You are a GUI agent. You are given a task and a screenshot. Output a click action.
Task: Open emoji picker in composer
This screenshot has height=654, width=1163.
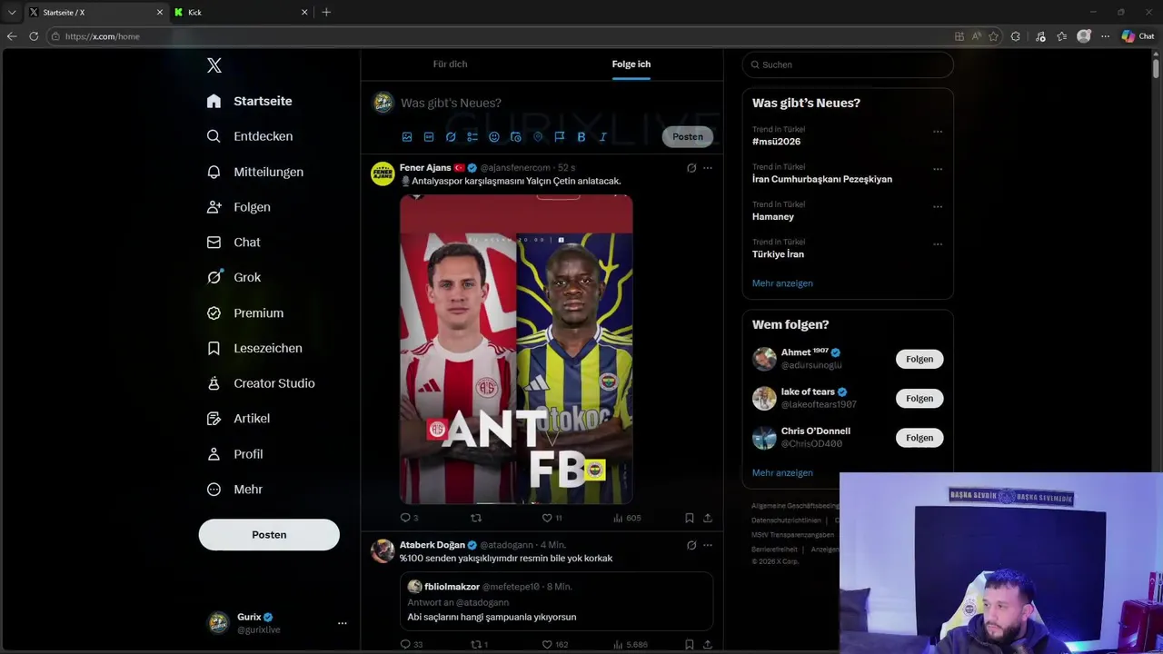pyautogui.click(x=494, y=137)
